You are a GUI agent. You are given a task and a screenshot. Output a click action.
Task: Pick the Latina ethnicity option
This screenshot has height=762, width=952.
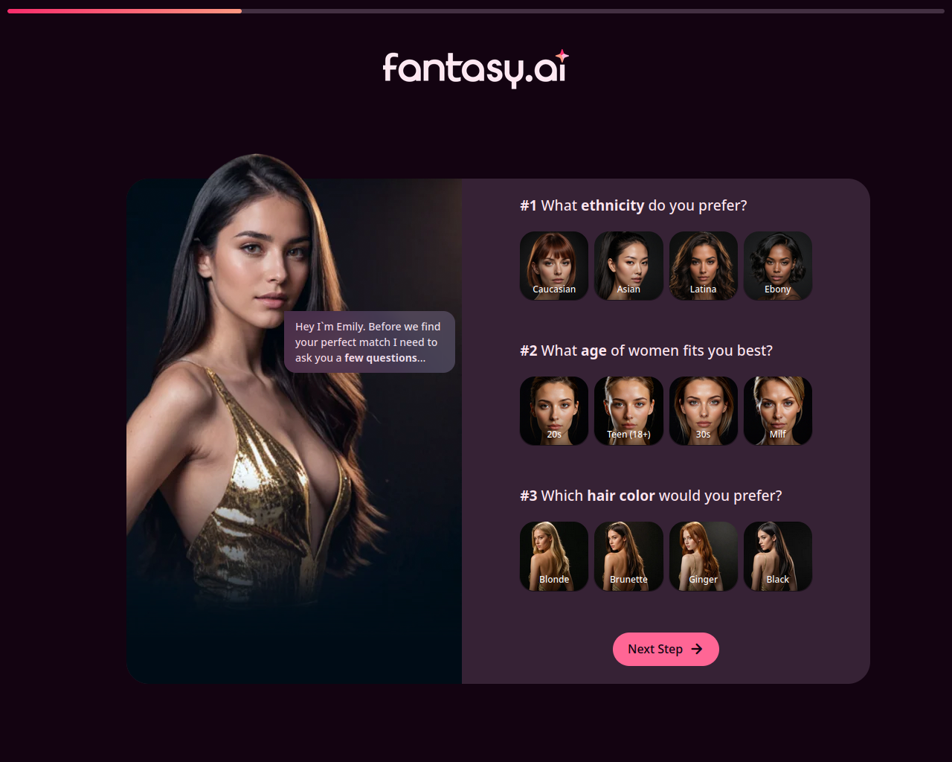tap(704, 266)
